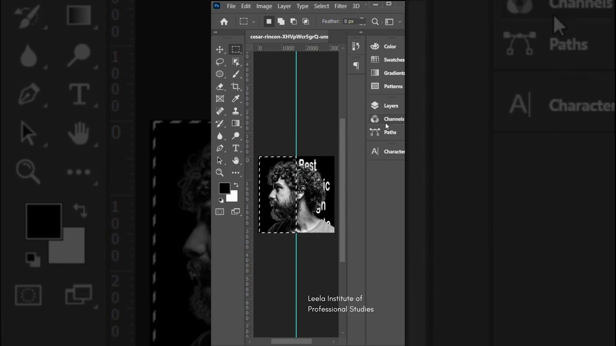Collapse the toolbox with double-arrow
This screenshot has height=346, width=616.
(x=216, y=33)
